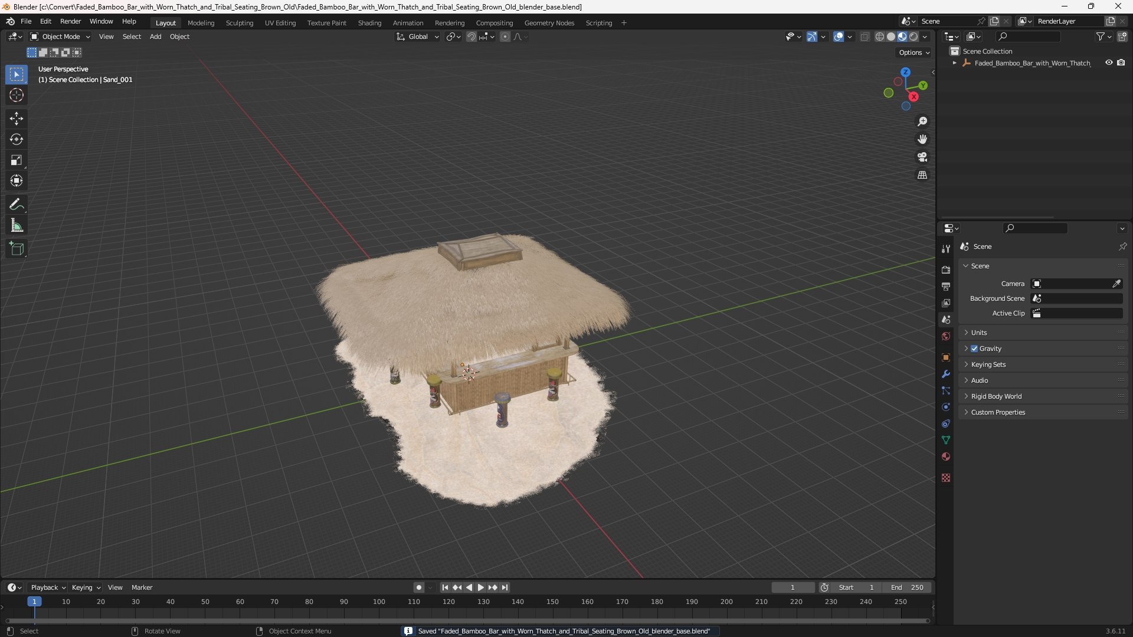This screenshot has width=1133, height=637.
Task: Toggle snapping magnet
Action: tap(471, 37)
